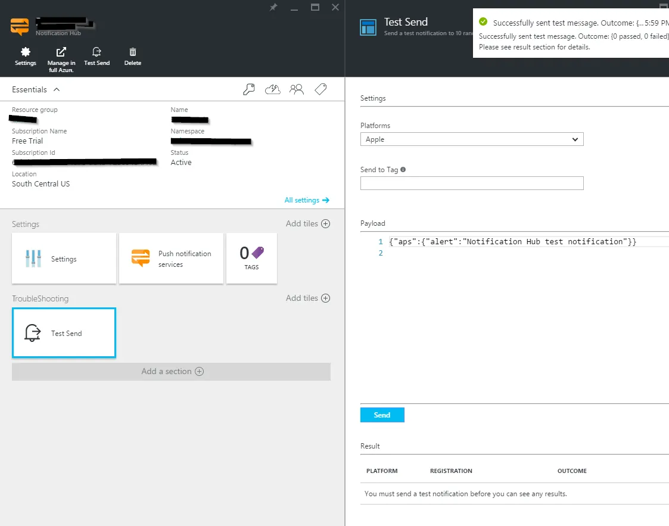The image size is (669, 526).
Task: Pin the Notification Hub blade
Action: [273, 7]
